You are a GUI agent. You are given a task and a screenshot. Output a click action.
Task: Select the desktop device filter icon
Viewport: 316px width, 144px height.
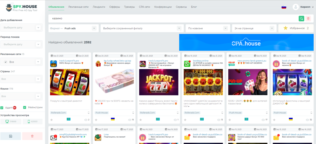click(11, 121)
